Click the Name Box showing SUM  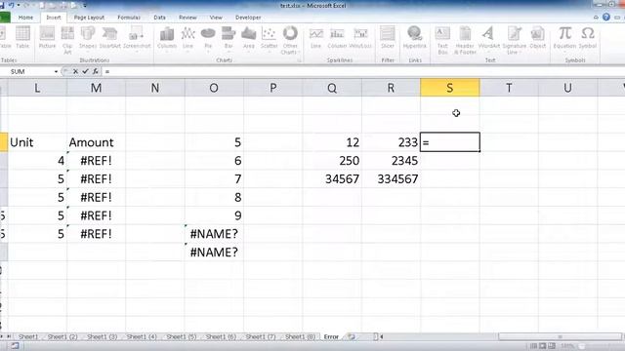30,71
